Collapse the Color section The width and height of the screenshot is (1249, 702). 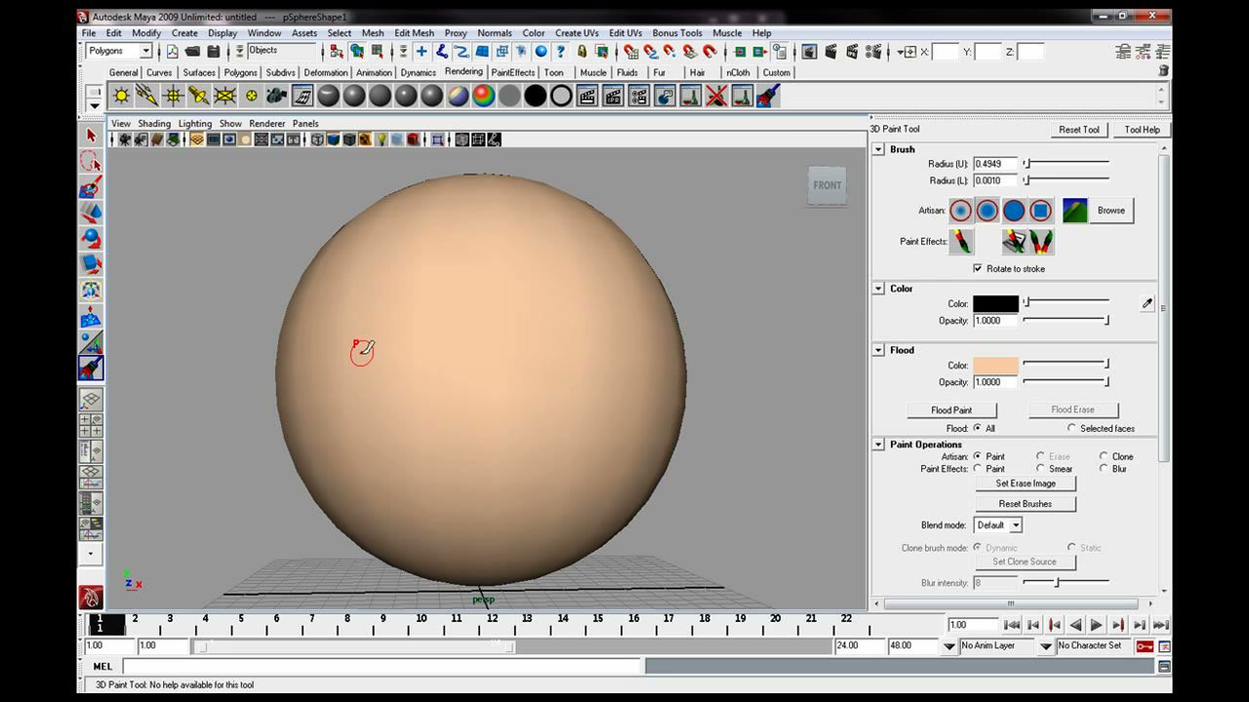tap(878, 289)
